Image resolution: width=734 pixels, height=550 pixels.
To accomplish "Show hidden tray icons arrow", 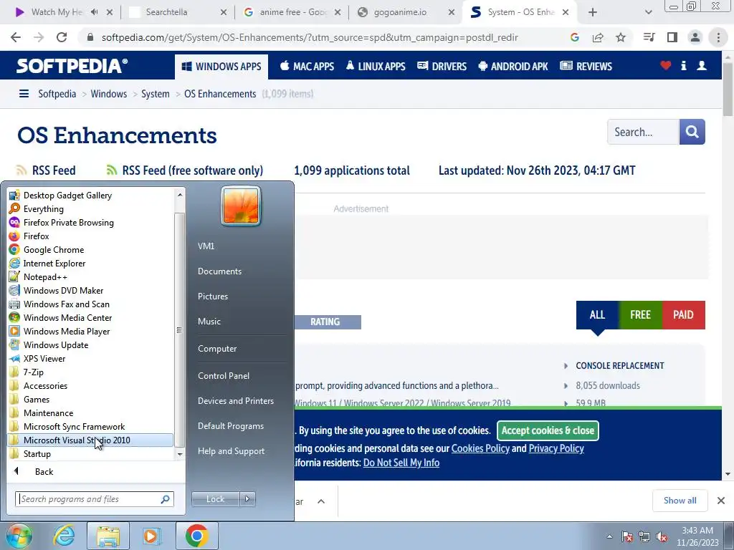I will pos(609,536).
